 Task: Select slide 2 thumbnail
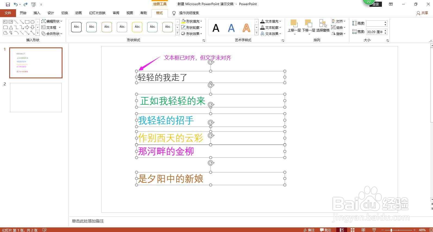click(x=36, y=98)
